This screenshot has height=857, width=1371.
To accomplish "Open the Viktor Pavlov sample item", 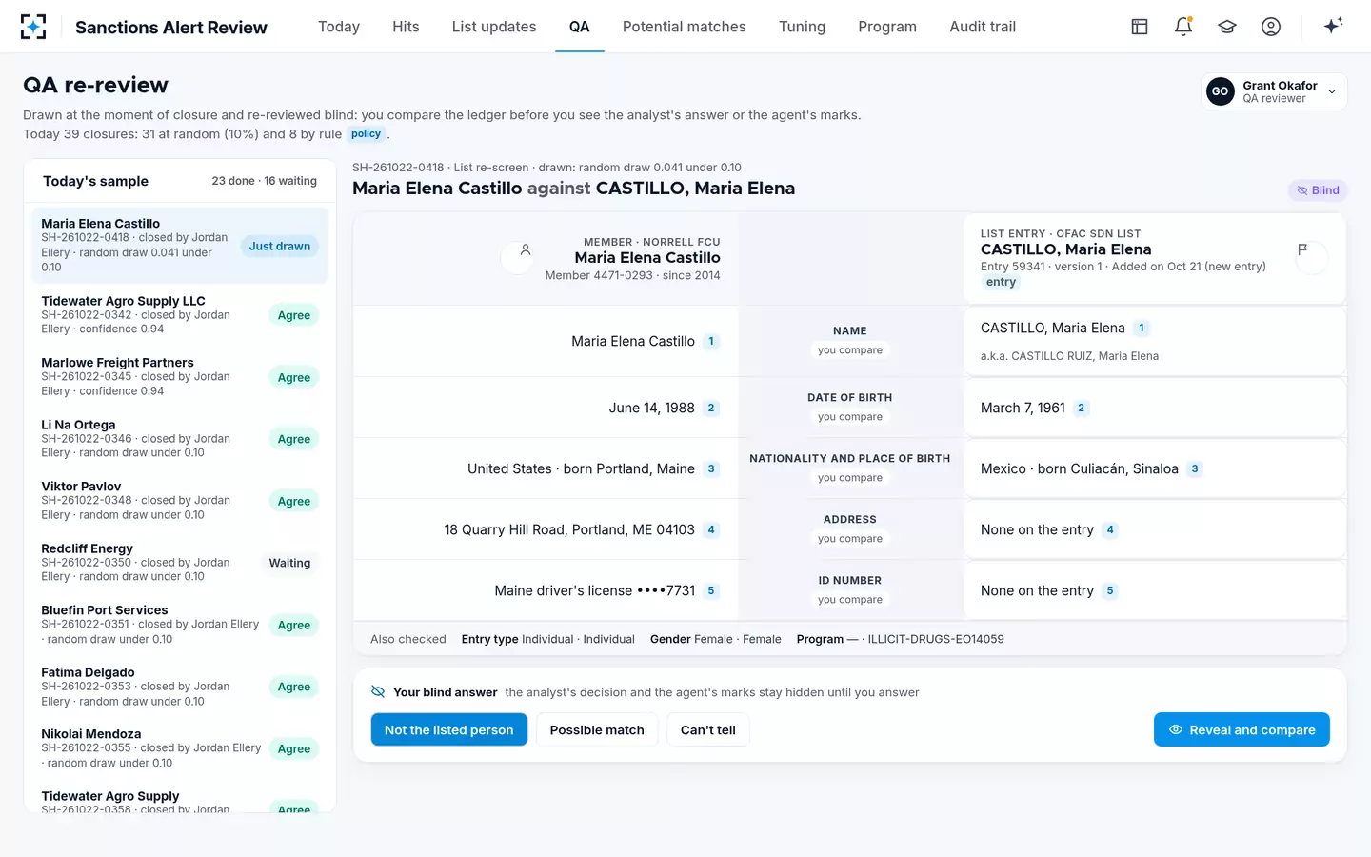I will click(180, 501).
